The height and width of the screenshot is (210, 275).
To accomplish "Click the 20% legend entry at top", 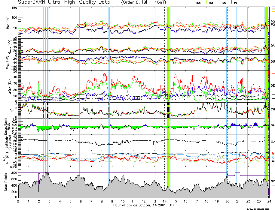I will [x=198, y=2].
